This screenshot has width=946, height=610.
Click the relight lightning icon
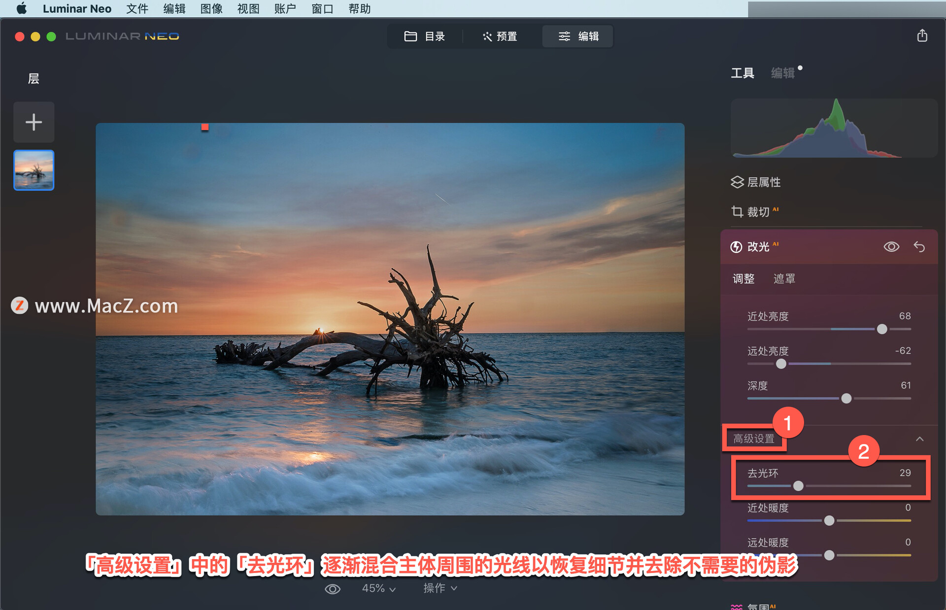(x=736, y=247)
